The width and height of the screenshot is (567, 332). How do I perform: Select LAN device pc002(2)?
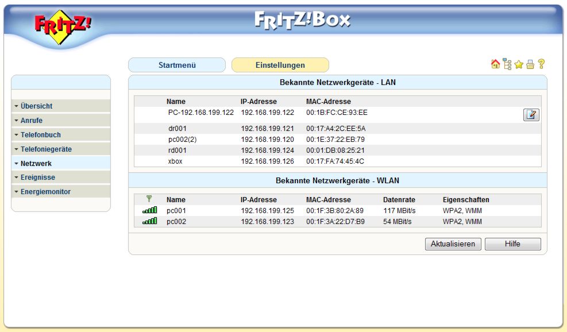click(182, 139)
